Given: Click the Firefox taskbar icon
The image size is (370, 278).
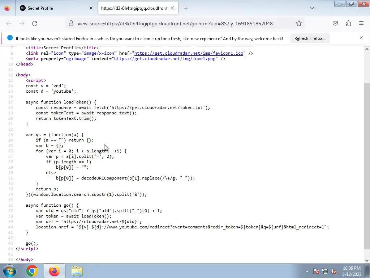Looking at the screenshot, I should 54,271.
